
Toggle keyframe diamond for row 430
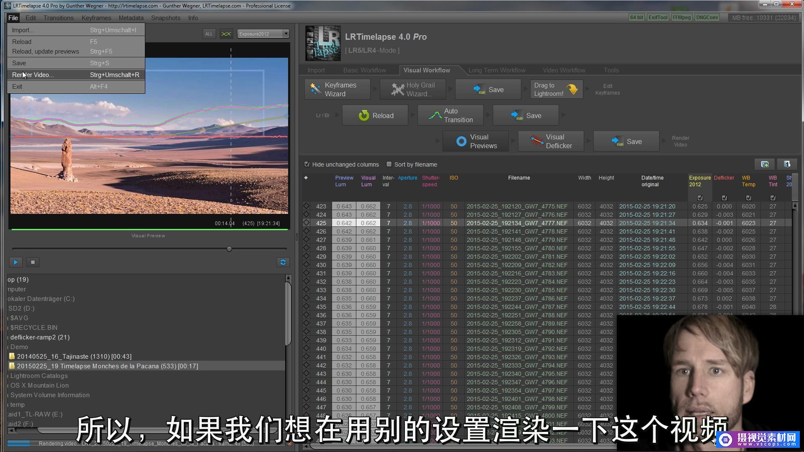(306, 265)
